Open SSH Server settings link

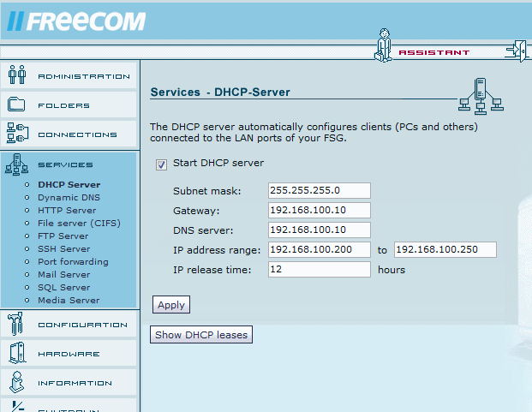(63, 248)
